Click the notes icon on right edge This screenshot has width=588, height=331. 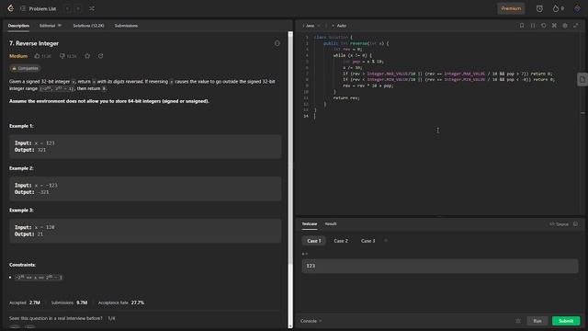(582, 80)
